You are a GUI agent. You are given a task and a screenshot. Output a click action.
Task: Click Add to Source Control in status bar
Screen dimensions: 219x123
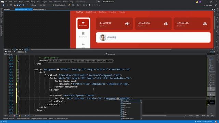(204, 122)
